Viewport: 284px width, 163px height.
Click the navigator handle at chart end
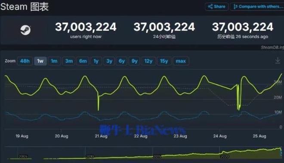[281, 153]
